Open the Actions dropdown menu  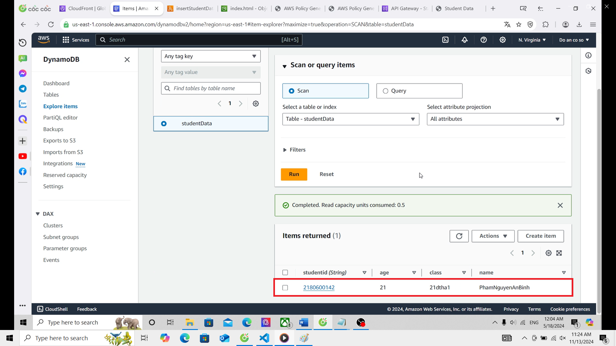493,236
